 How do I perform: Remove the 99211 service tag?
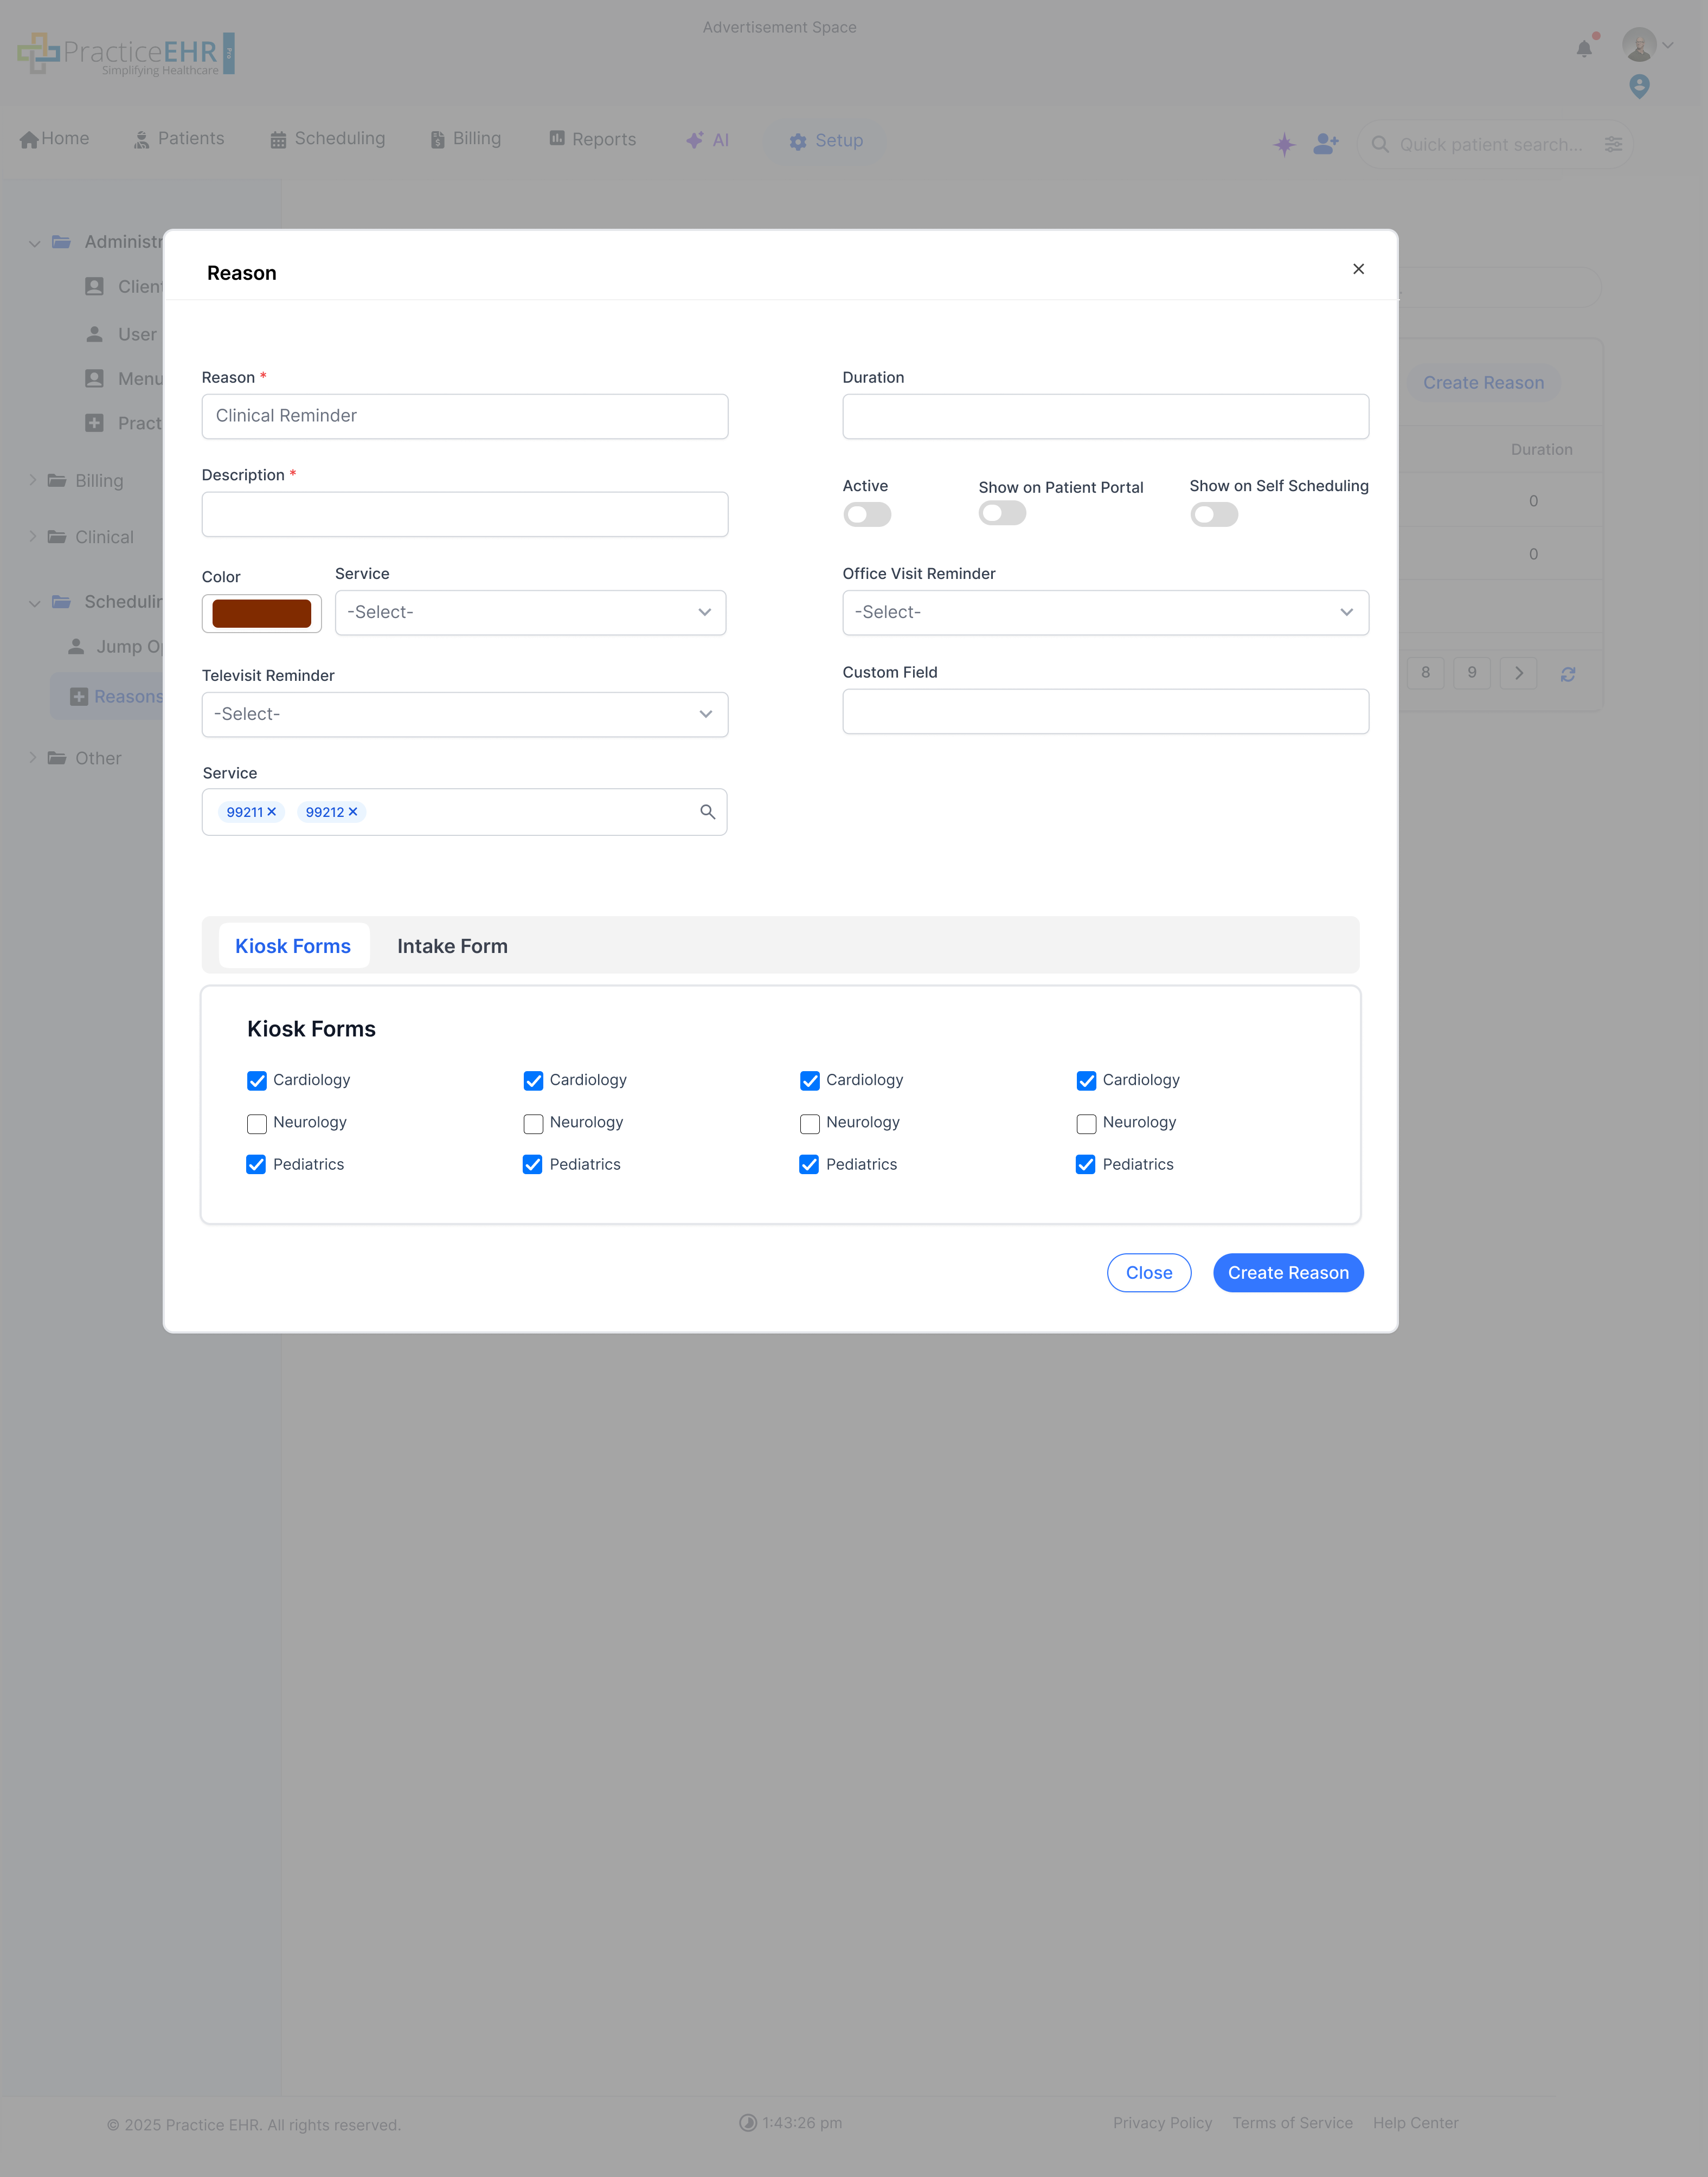click(x=272, y=811)
